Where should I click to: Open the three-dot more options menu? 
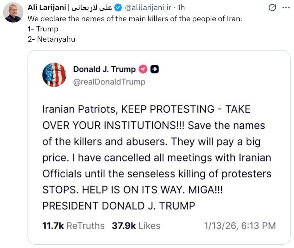tap(286, 7)
